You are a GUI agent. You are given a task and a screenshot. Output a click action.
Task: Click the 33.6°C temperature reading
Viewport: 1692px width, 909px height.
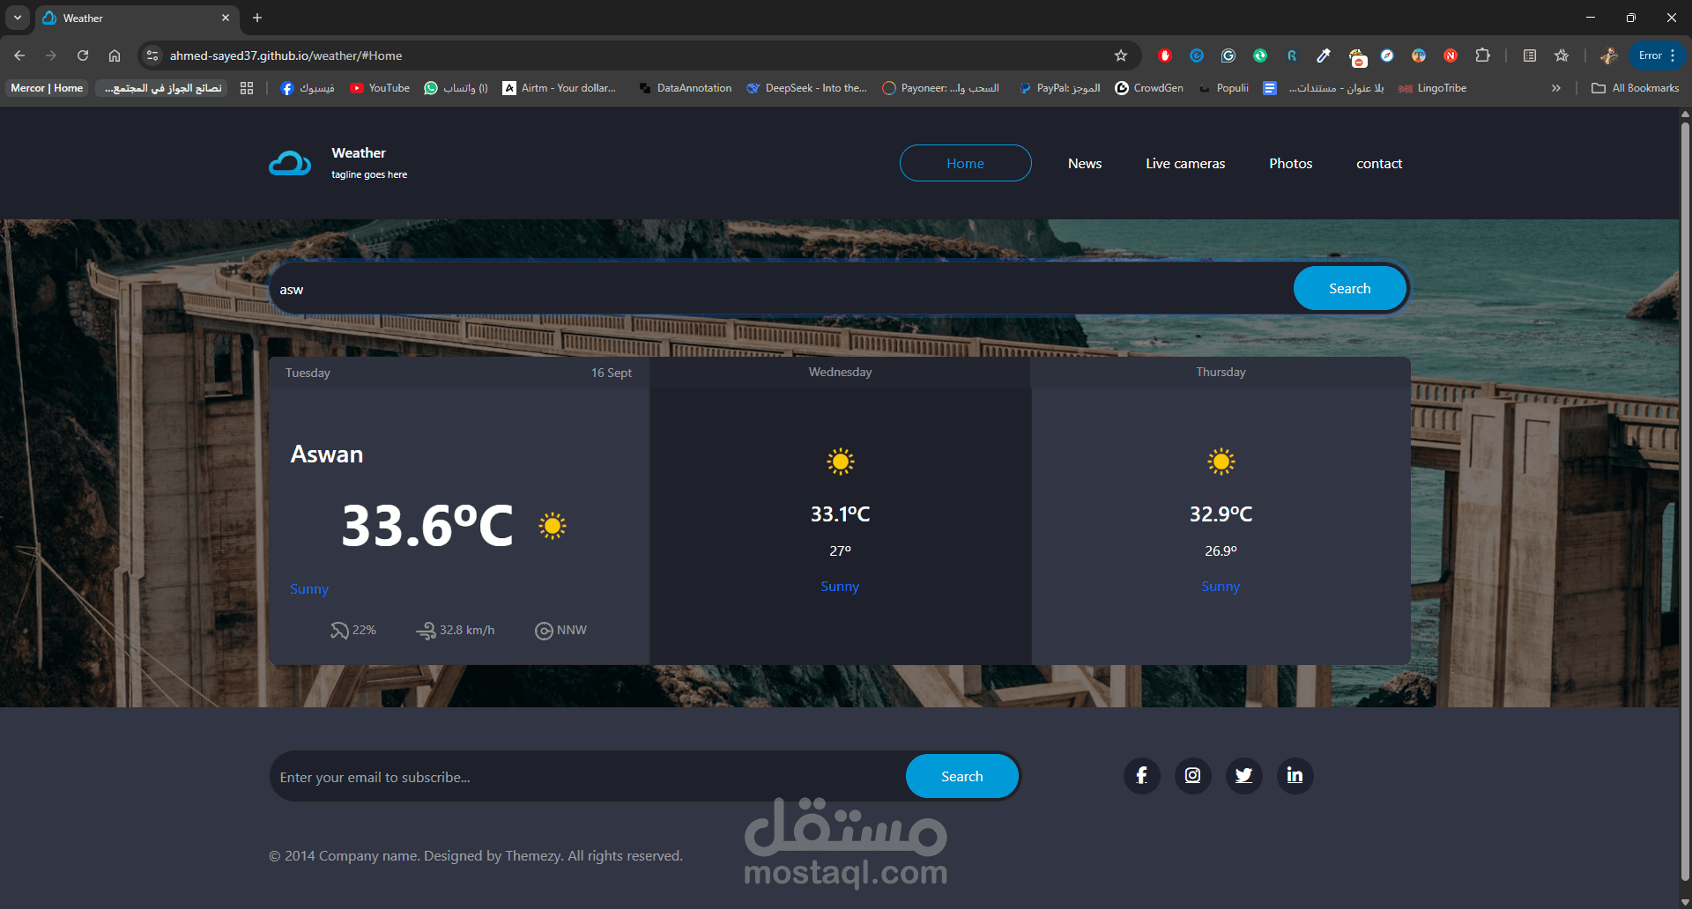[x=427, y=526]
